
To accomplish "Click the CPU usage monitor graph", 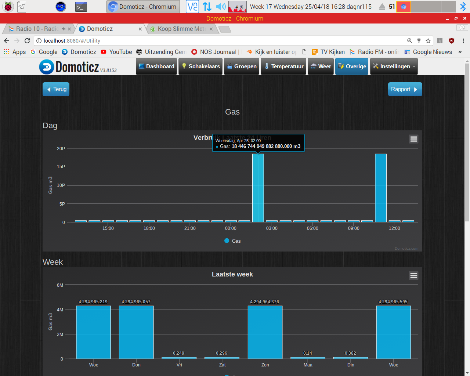I will pos(237,7).
